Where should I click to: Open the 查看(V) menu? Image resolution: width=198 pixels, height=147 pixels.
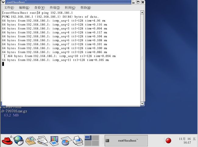(40, 8)
